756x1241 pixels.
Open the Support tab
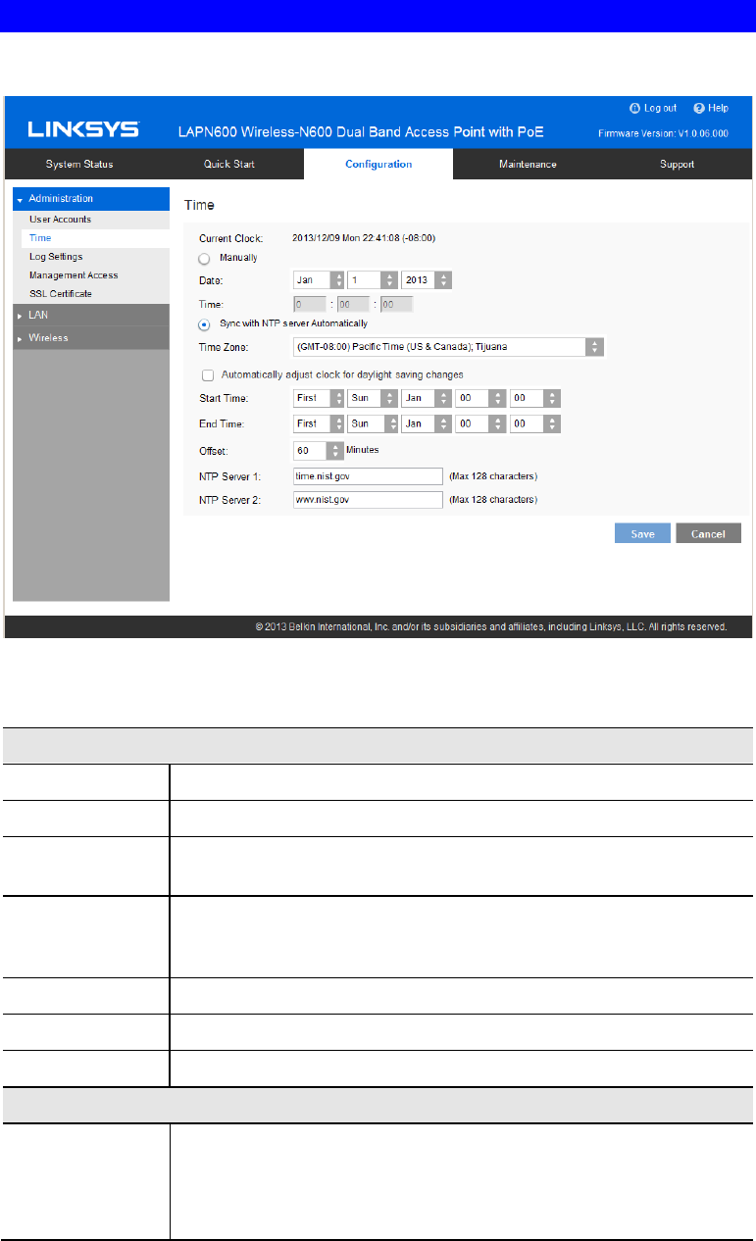coord(677,164)
